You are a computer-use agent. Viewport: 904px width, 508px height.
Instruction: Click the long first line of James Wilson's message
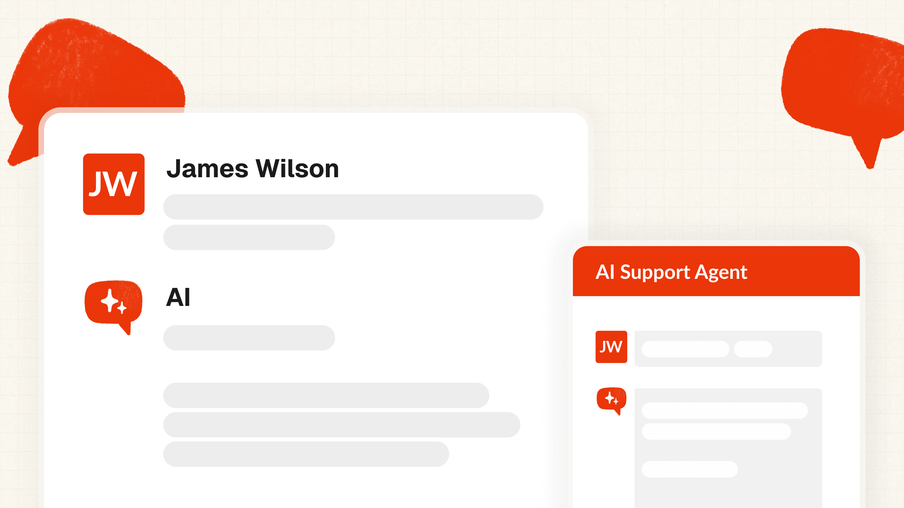pyautogui.click(x=353, y=207)
